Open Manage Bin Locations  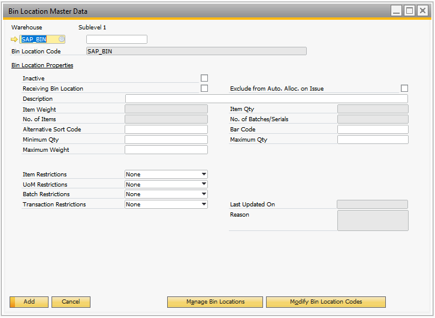coord(215,302)
